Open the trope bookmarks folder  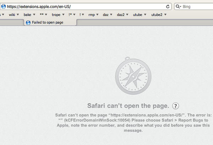tap(58, 14)
